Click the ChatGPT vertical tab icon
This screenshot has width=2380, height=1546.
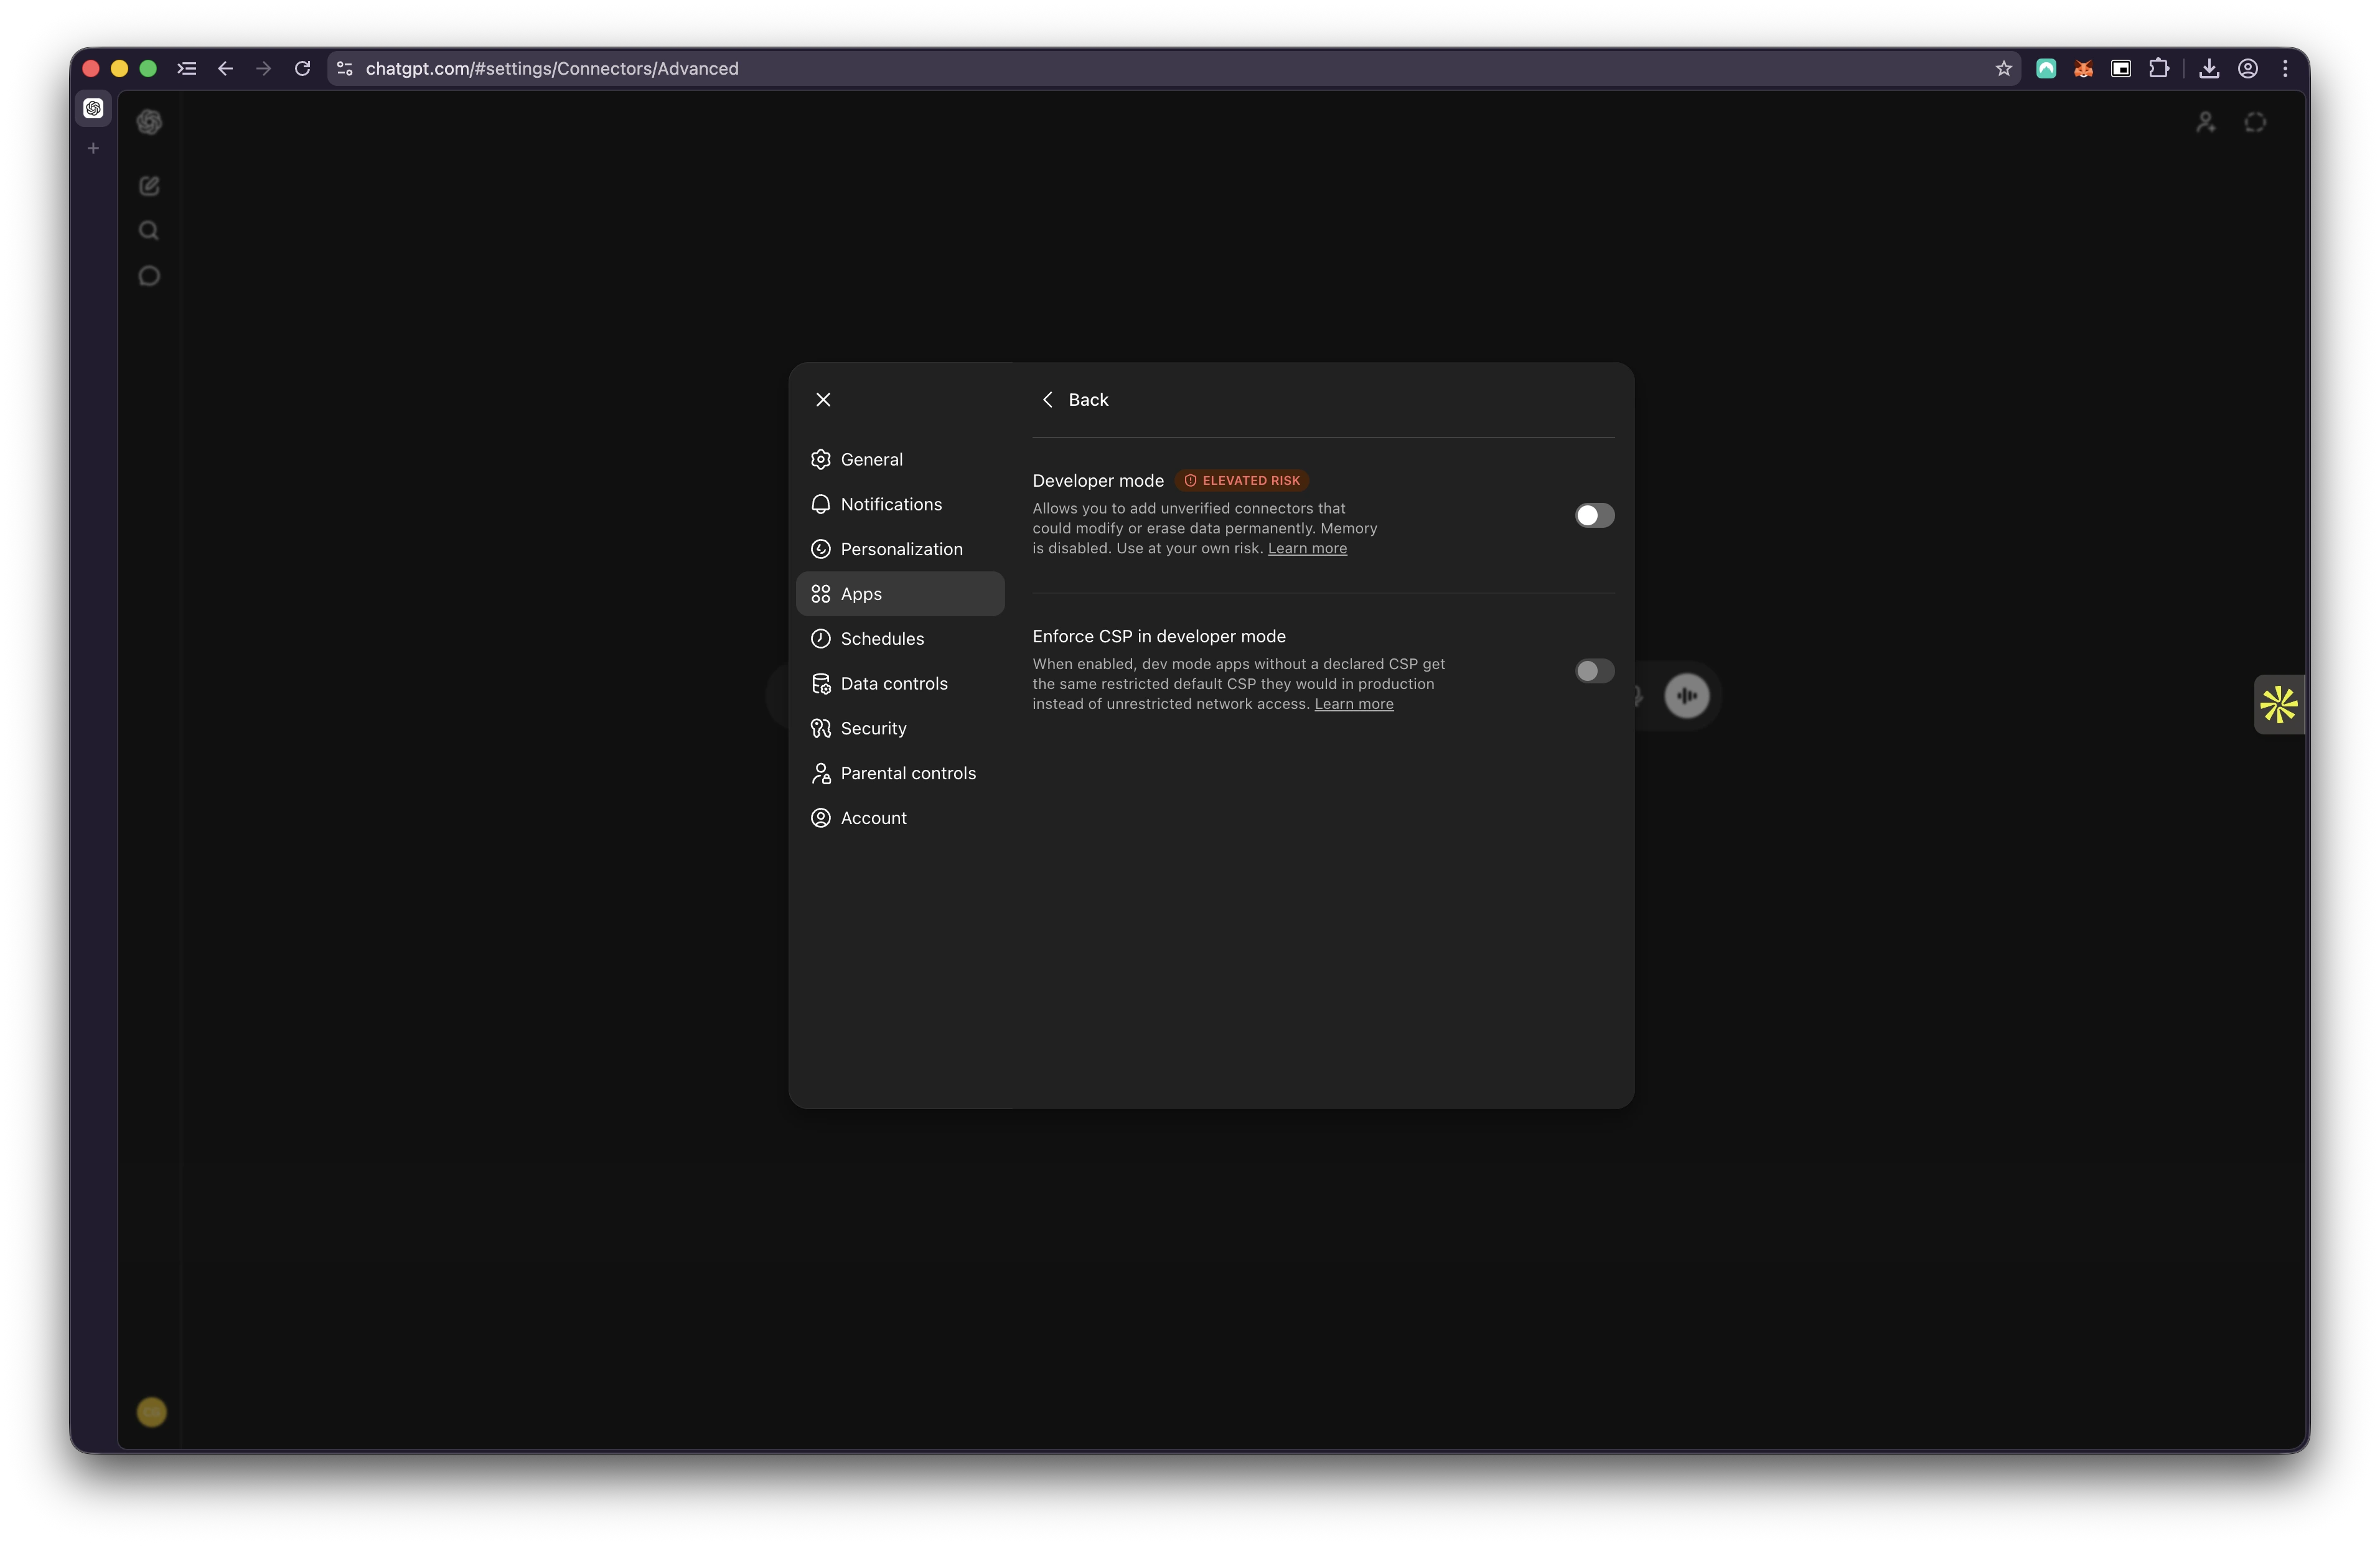pyautogui.click(x=93, y=108)
